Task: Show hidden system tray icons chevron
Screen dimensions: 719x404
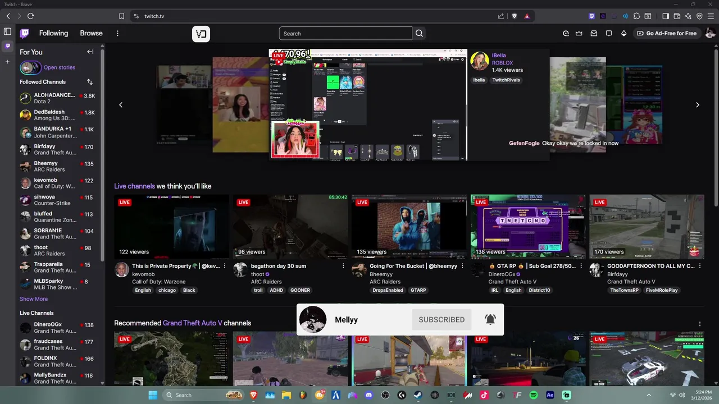Action: pyautogui.click(x=649, y=395)
